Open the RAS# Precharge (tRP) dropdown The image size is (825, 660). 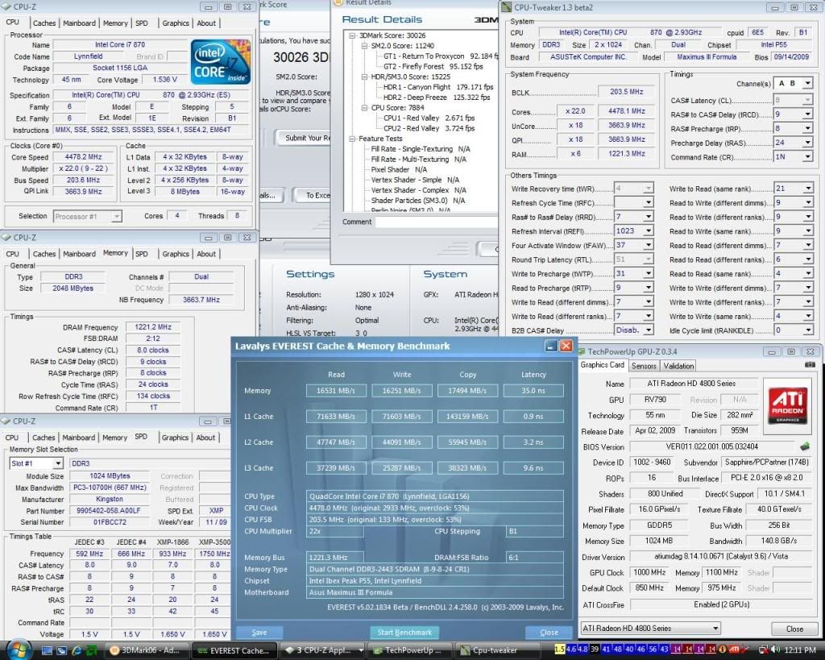coord(807,128)
